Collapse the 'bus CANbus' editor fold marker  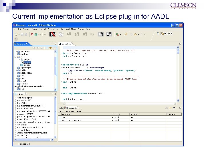click(x=62, y=82)
